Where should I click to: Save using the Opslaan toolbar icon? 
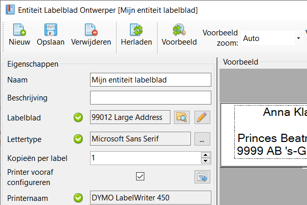tap(51, 30)
